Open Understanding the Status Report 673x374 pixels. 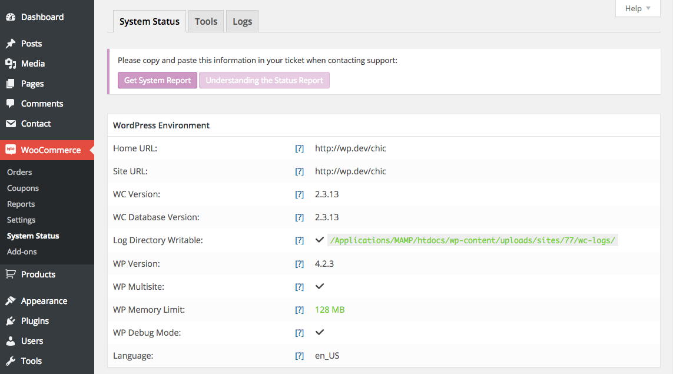[x=264, y=80]
